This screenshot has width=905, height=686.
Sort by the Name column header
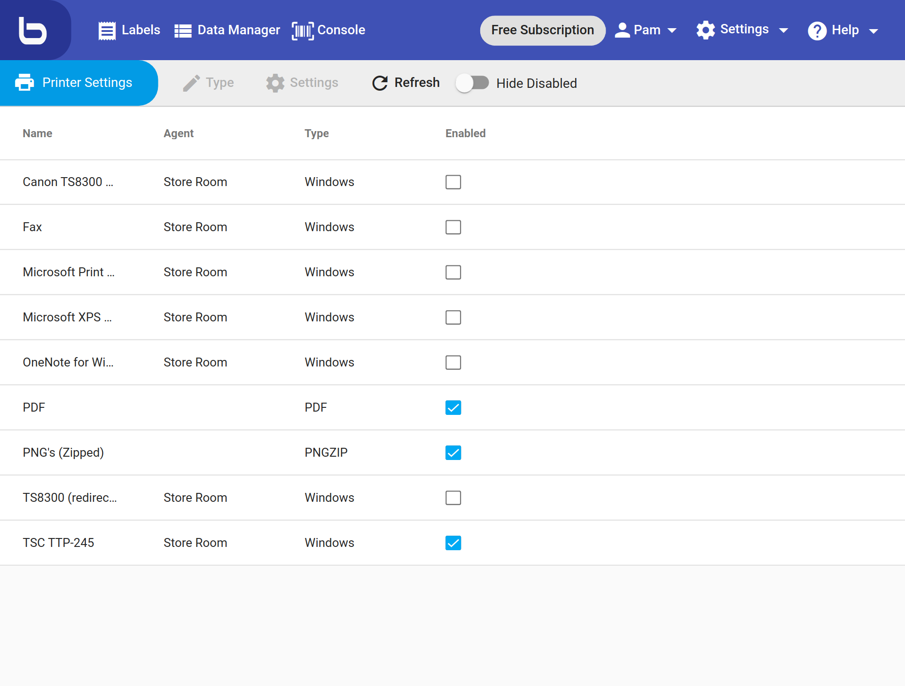38,133
